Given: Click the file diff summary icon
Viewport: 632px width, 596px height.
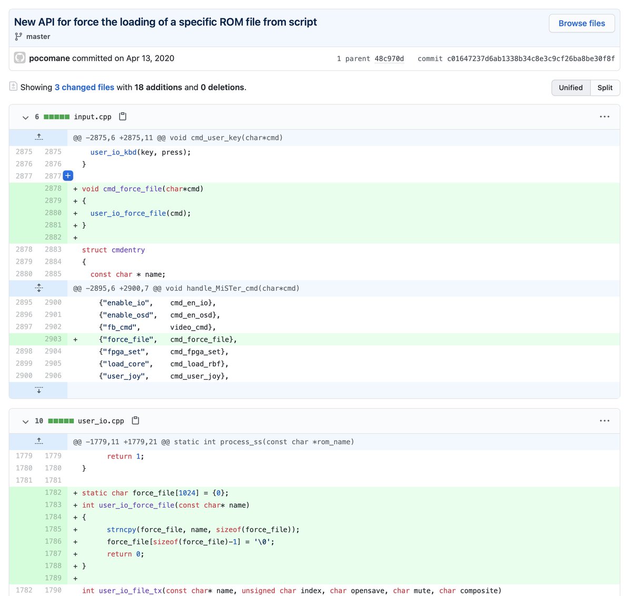Looking at the screenshot, I should pyautogui.click(x=14, y=86).
